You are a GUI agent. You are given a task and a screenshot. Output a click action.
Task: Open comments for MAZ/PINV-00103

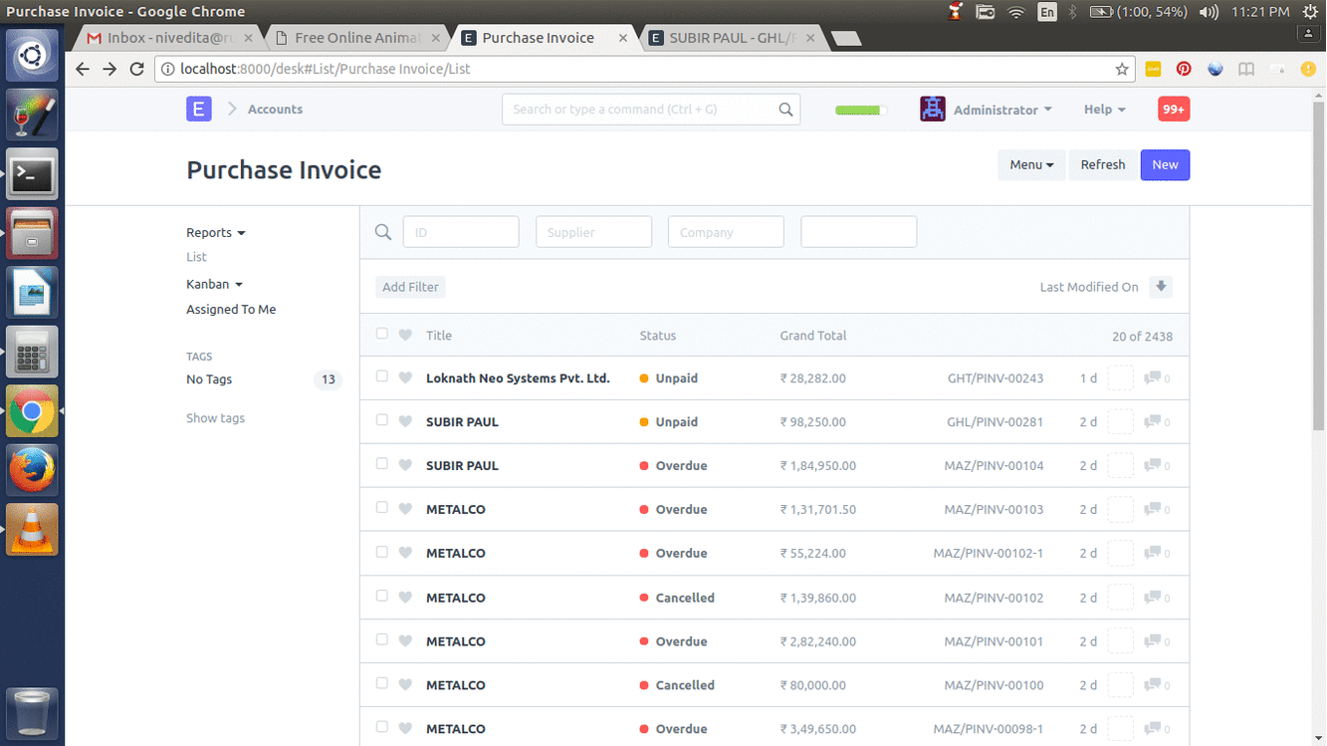1157,510
